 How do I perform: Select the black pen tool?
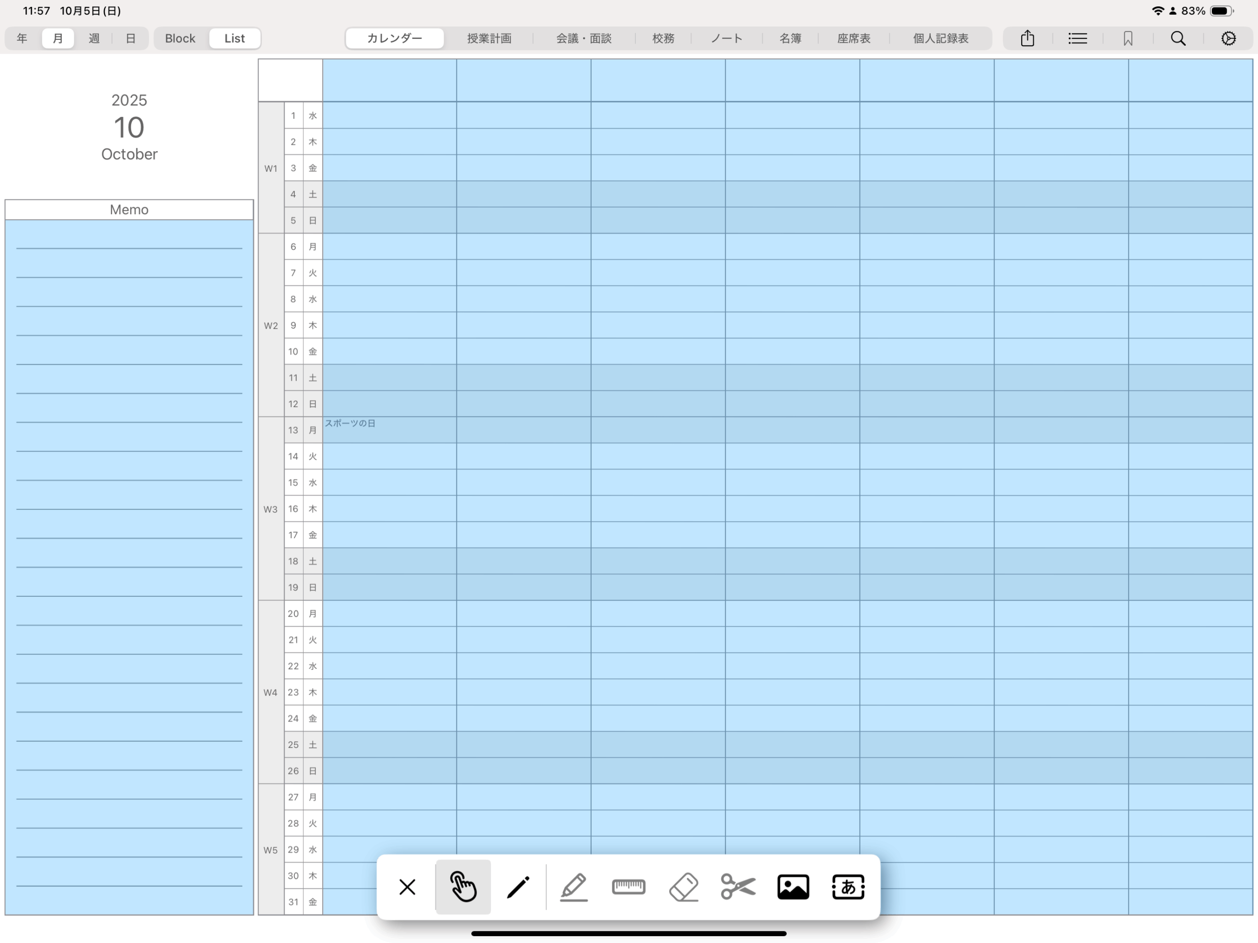pyautogui.click(x=517, y=886)
